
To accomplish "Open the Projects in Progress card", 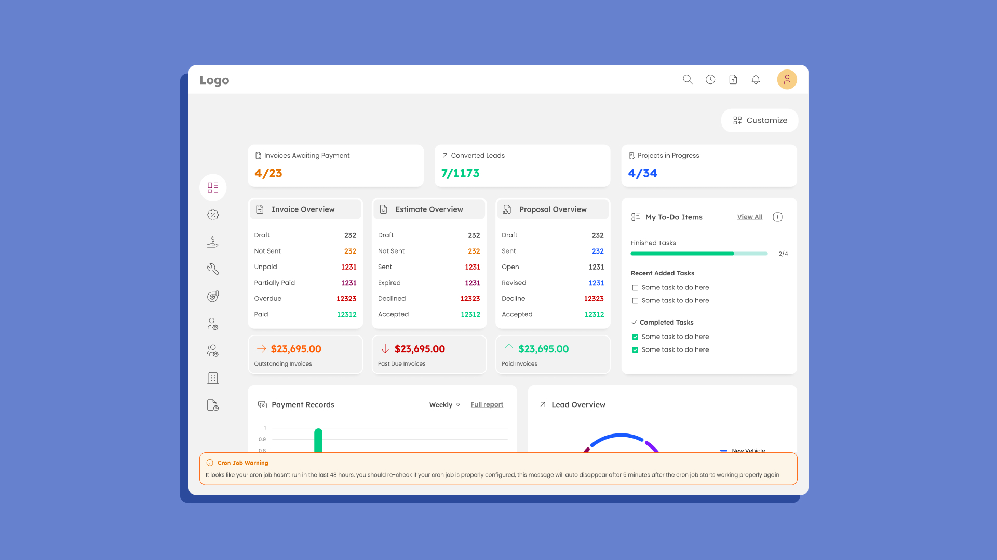I will coord(709,165).
